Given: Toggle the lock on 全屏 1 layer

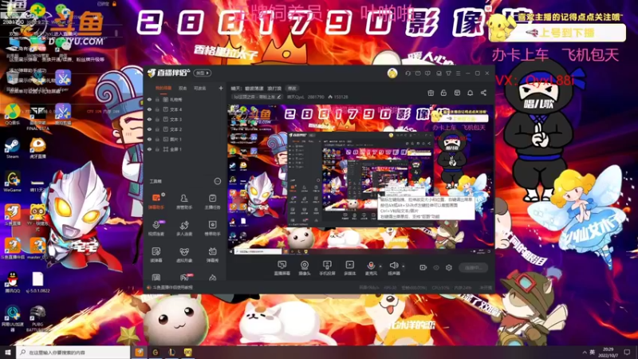Looking at the screenshot, I should tap(157, 149).
